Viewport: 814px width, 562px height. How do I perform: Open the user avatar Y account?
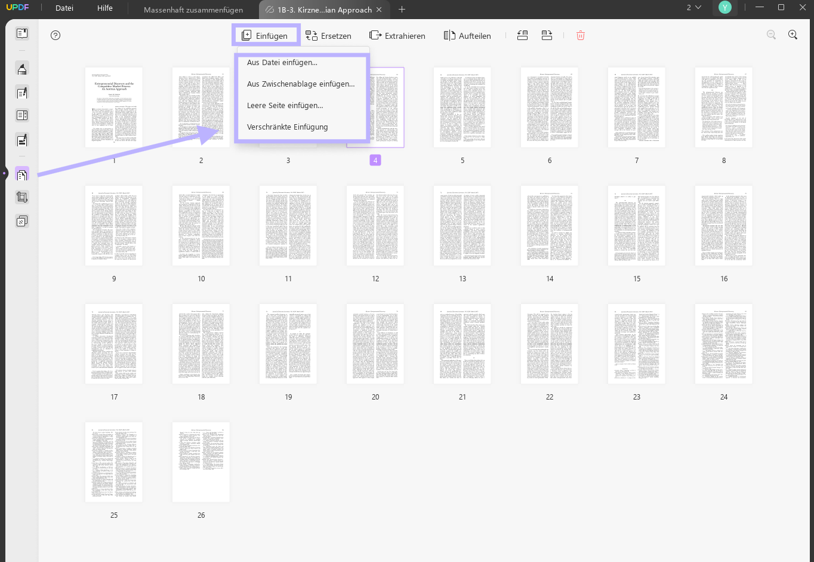coord(725,8)
